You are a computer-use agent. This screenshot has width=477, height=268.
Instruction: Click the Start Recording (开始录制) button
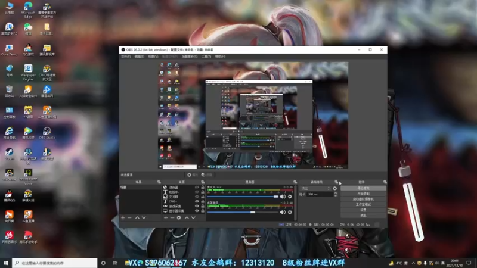pyautogui.click(x=363, y=194)
